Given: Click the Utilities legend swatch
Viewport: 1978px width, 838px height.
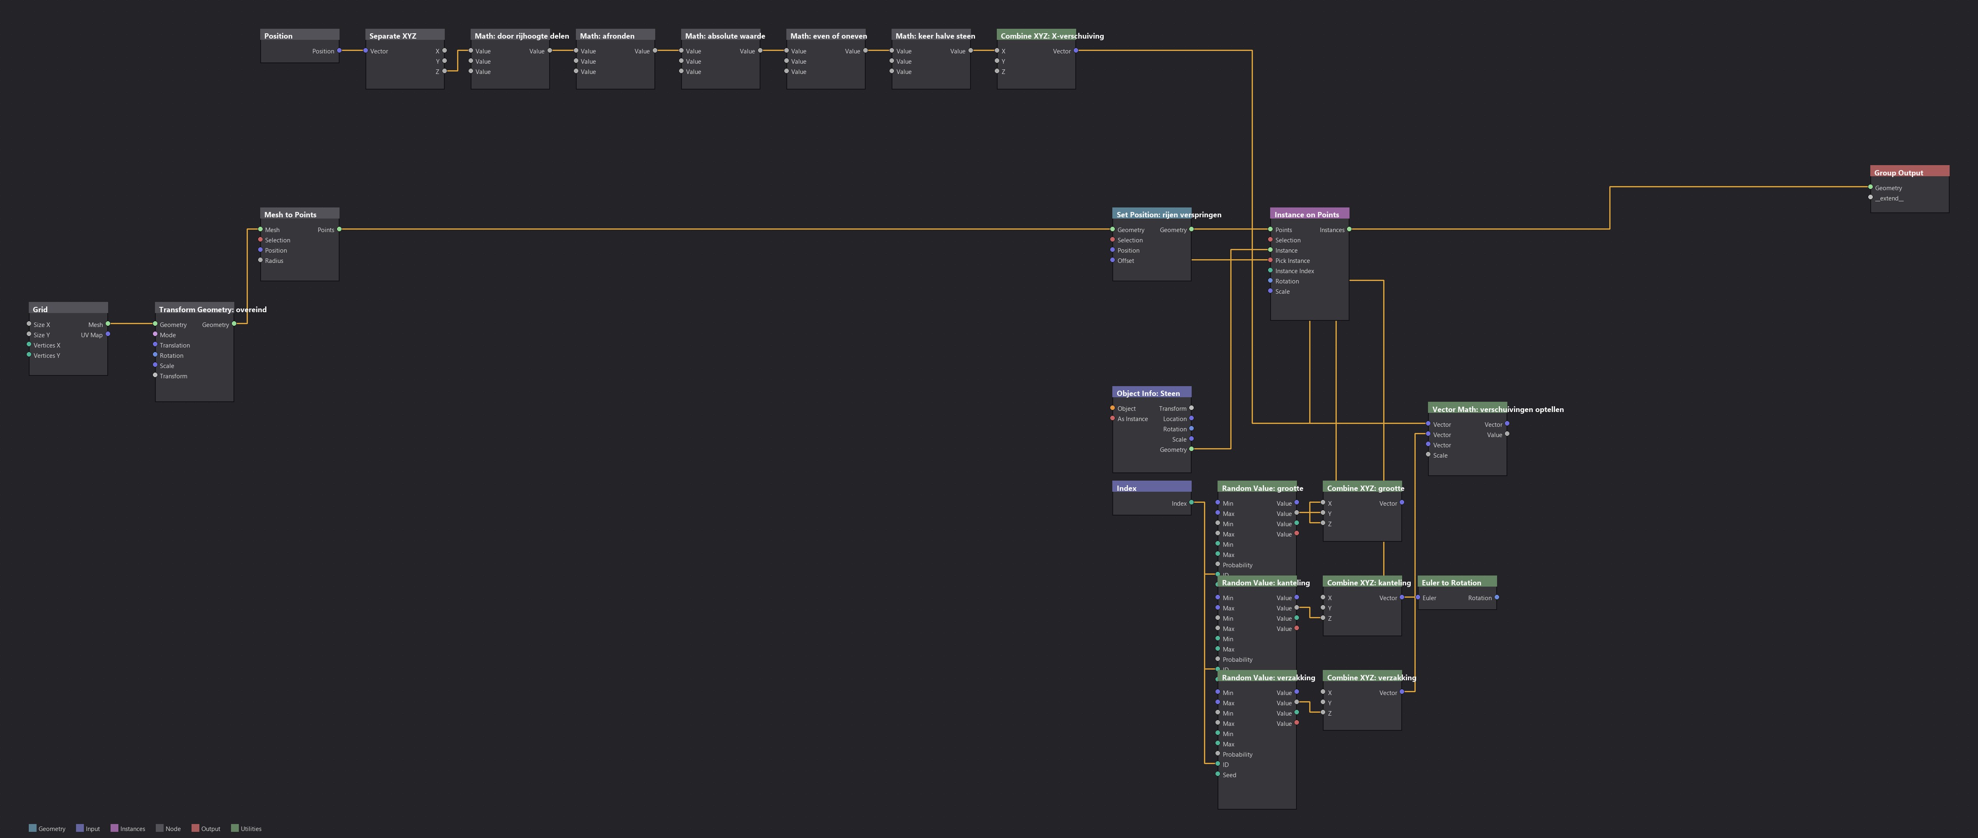Looking at the screenshot, I should (235, 828).
